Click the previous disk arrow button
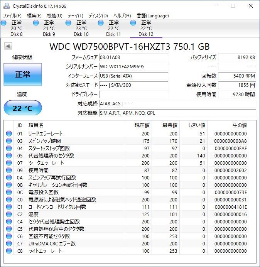The height and width of the screenshot is (267, 260). point(8,46)
